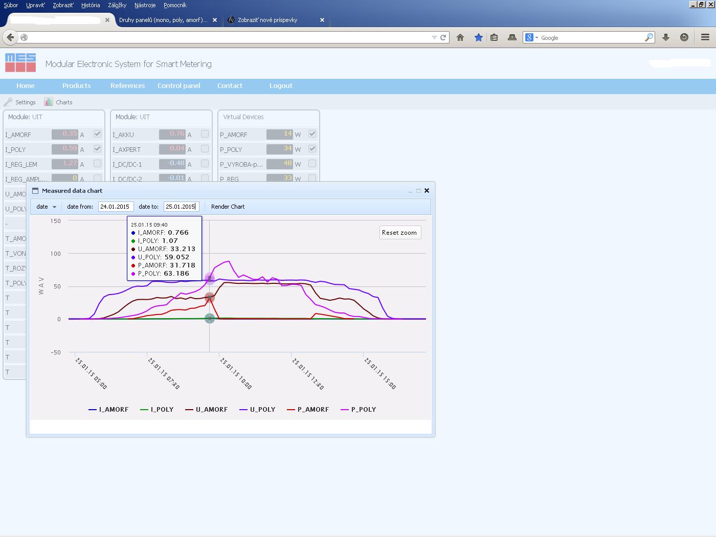This screenshot has width=716, height=537.
Task: Expand the date dropdown in chart toolbar
Action: coord(47,207)
